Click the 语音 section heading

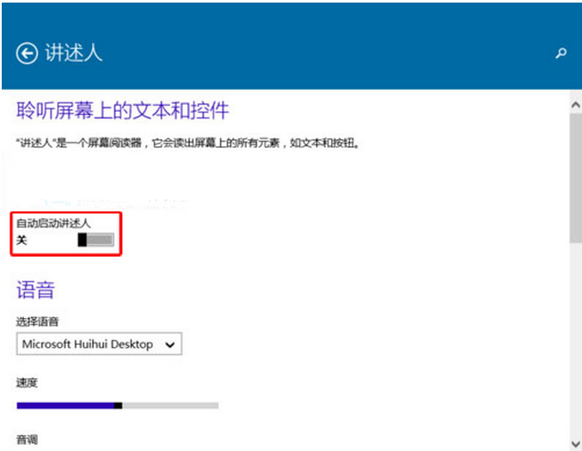click(x=35, y=289)
